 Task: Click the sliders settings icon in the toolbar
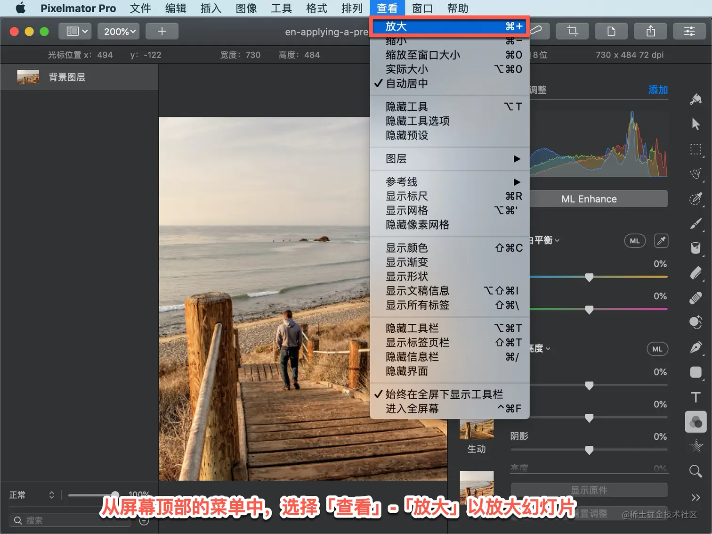[689, 31]
